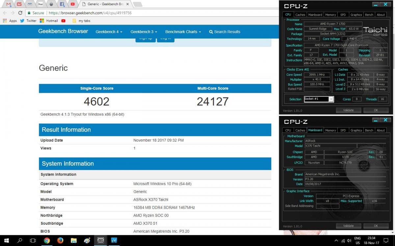Close the Generic - Geekbench browser tab
This screenshot has height=246, width=395.
click(x=127, y=4)
